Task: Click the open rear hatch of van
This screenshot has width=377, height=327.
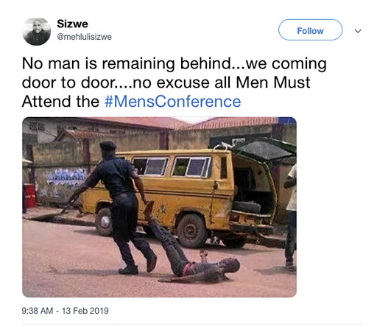Action: (x=264, y=150)
